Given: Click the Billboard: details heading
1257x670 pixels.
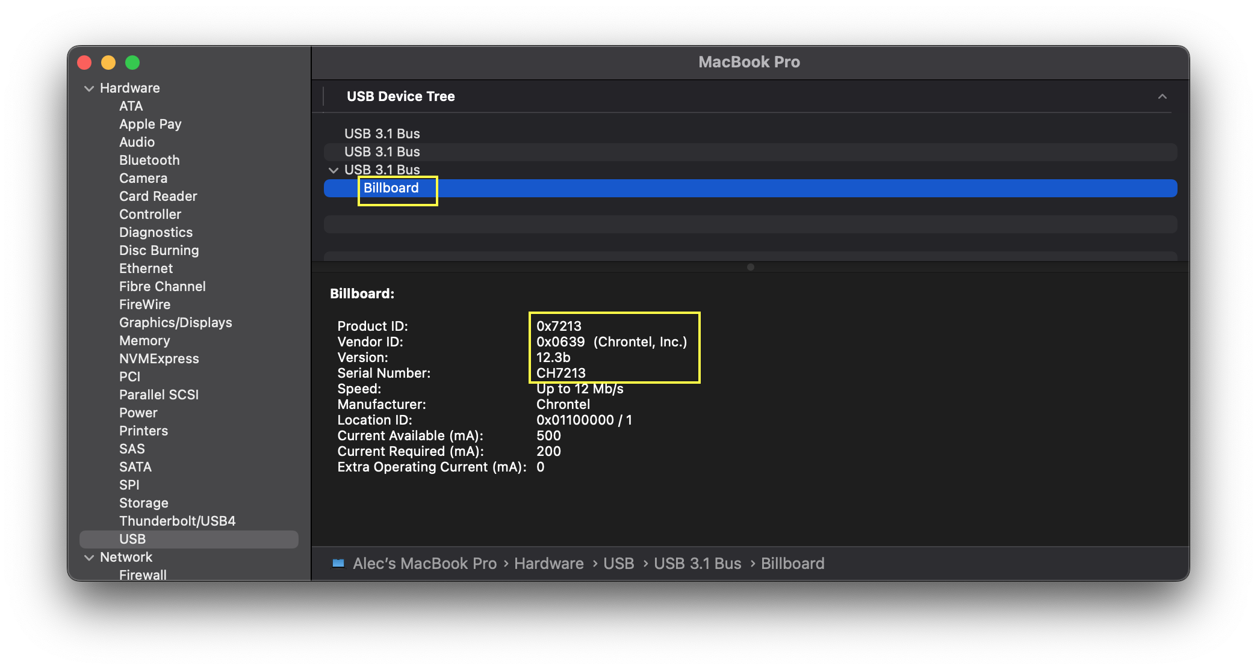Looking at the screenshot, I should [362, 294].
